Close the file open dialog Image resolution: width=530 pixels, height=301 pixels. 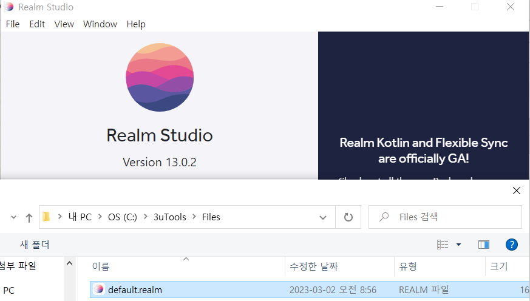(x=517, y=191)
